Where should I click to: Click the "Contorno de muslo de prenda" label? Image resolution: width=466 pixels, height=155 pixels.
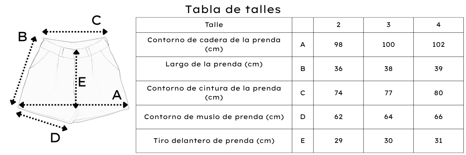point(214,117)
